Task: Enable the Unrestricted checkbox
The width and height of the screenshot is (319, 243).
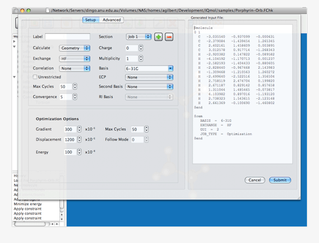Action: [x=35, y=77]
